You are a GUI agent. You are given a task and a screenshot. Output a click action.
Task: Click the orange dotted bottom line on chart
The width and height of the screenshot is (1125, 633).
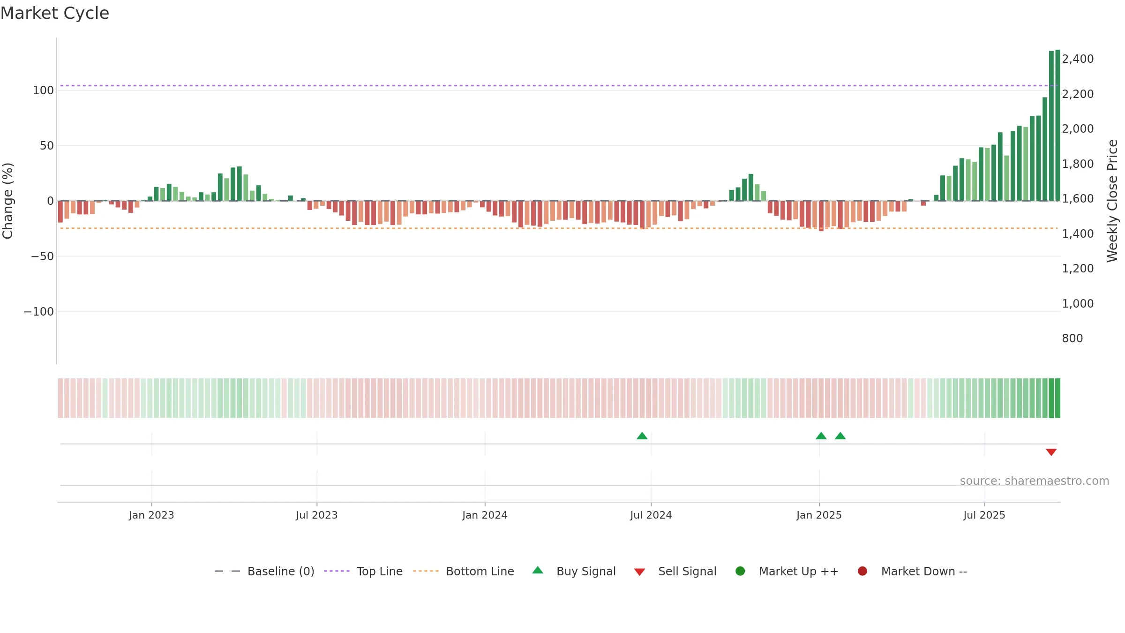(559, 228)
